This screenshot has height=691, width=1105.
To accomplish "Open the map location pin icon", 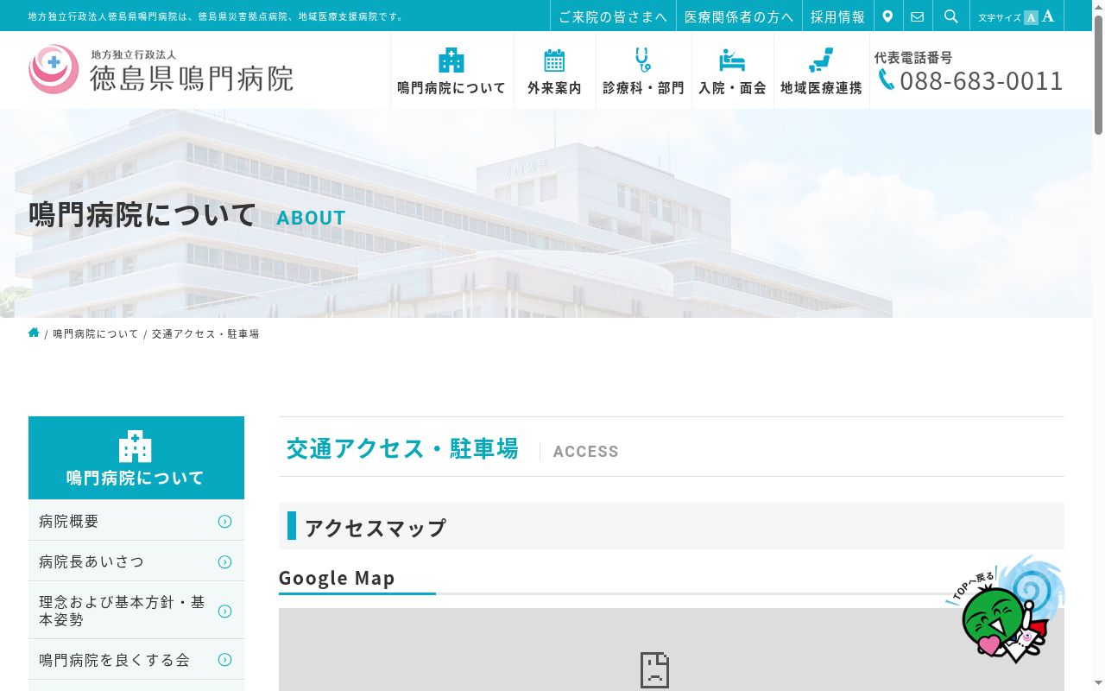I will [887, 16].
